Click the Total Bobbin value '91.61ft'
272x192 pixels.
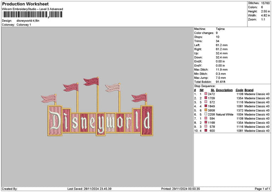coord(221,82)
